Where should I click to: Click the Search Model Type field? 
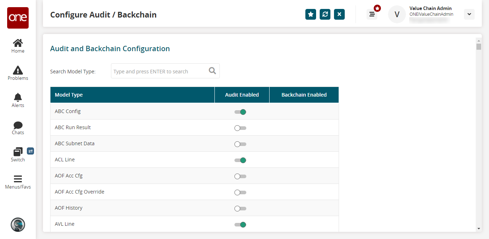tap(160, 71)
